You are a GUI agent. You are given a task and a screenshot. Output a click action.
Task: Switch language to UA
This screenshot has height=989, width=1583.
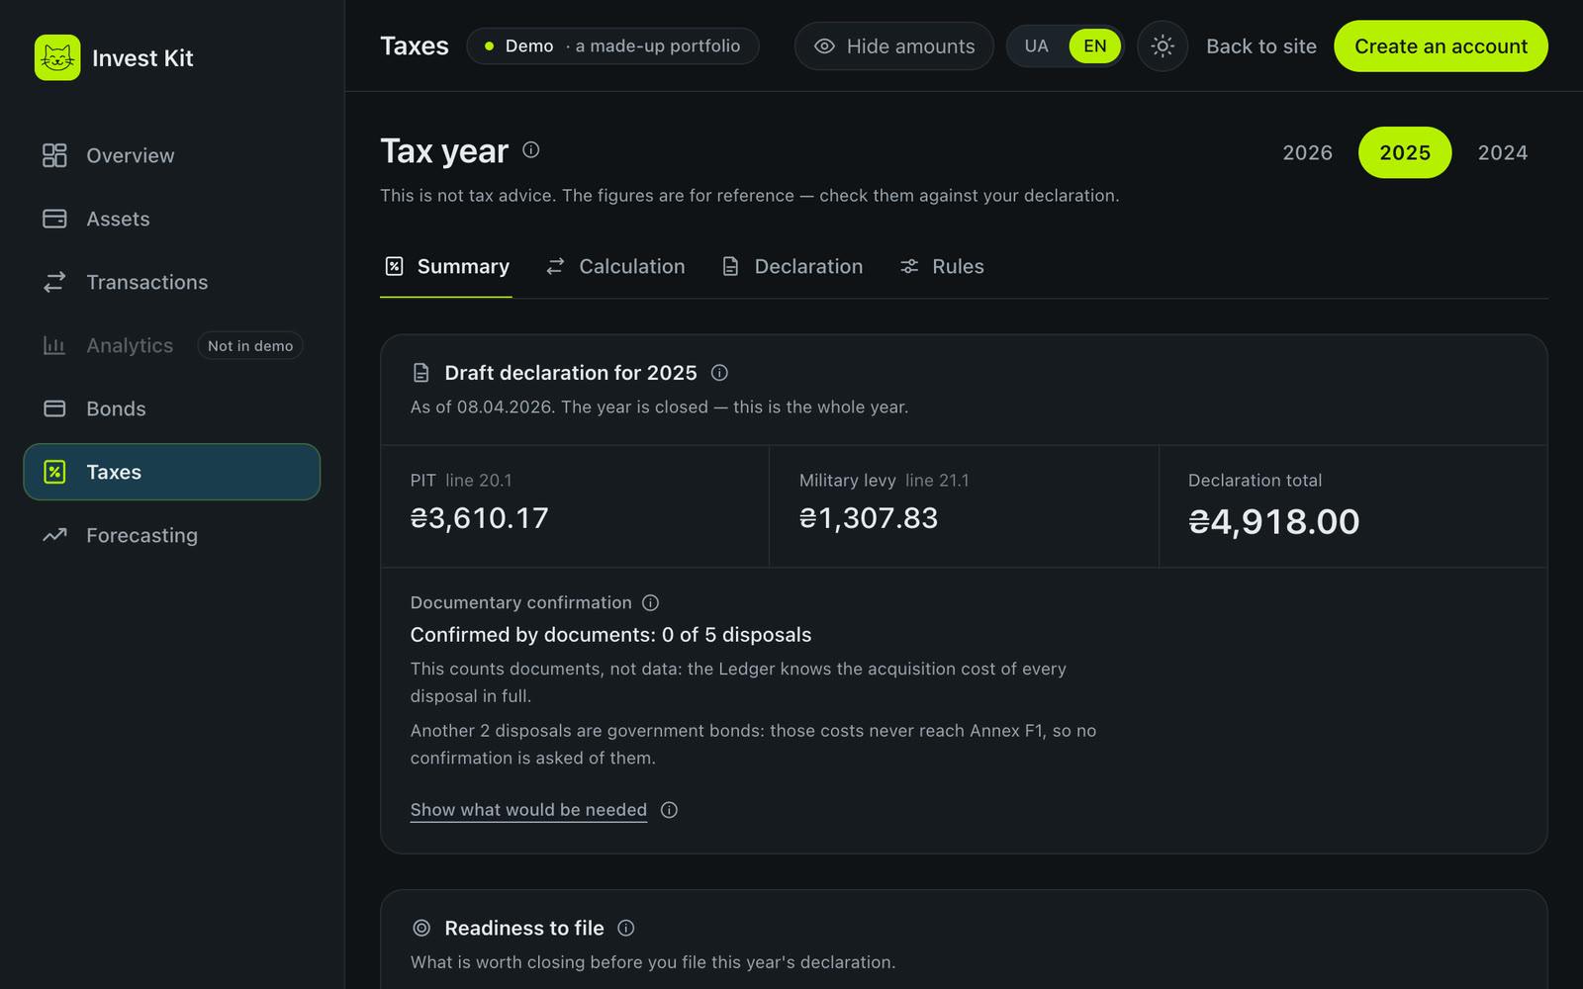click(1036, 46)
